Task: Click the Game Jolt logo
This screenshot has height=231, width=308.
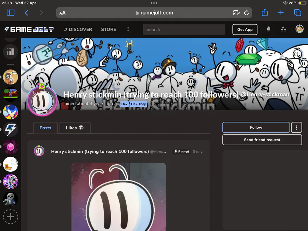Action: click(29, 29)
